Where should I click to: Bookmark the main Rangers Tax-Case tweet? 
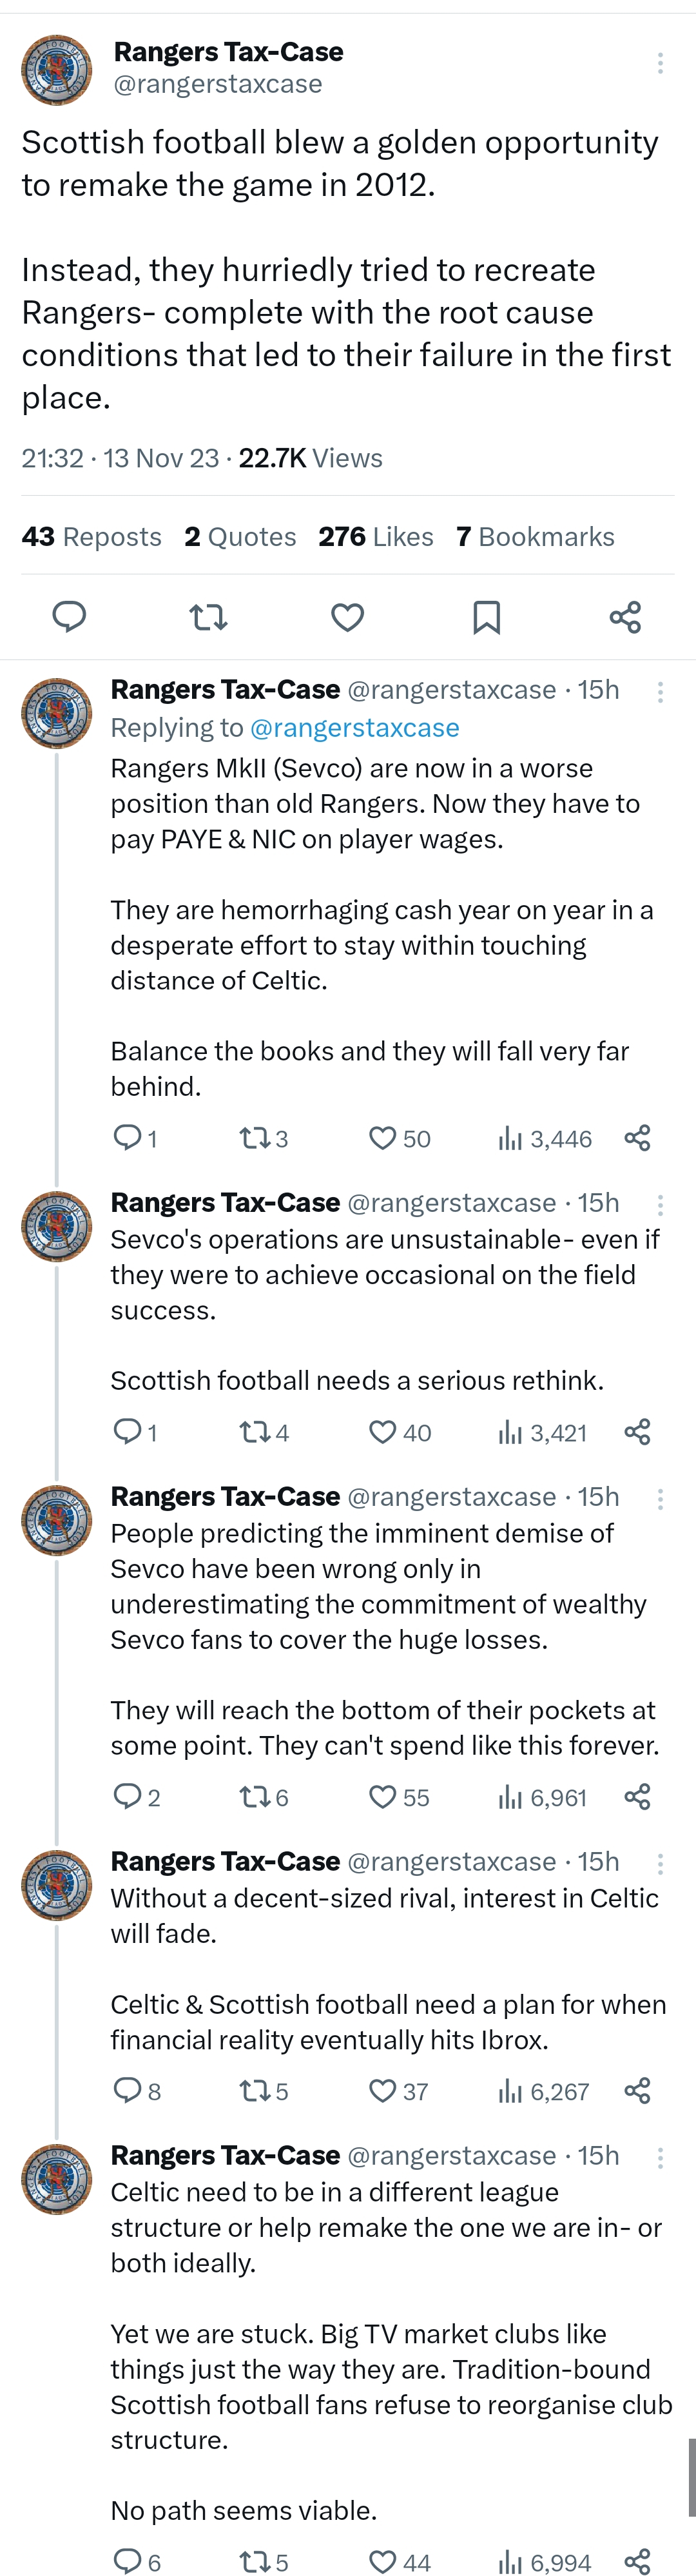pos(486,617)
